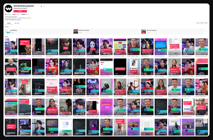The width and height of the screenshot is (213, 140).
Task: Open the 'SEO TIPS' video thumbnail
Action: tap(51, 107)
